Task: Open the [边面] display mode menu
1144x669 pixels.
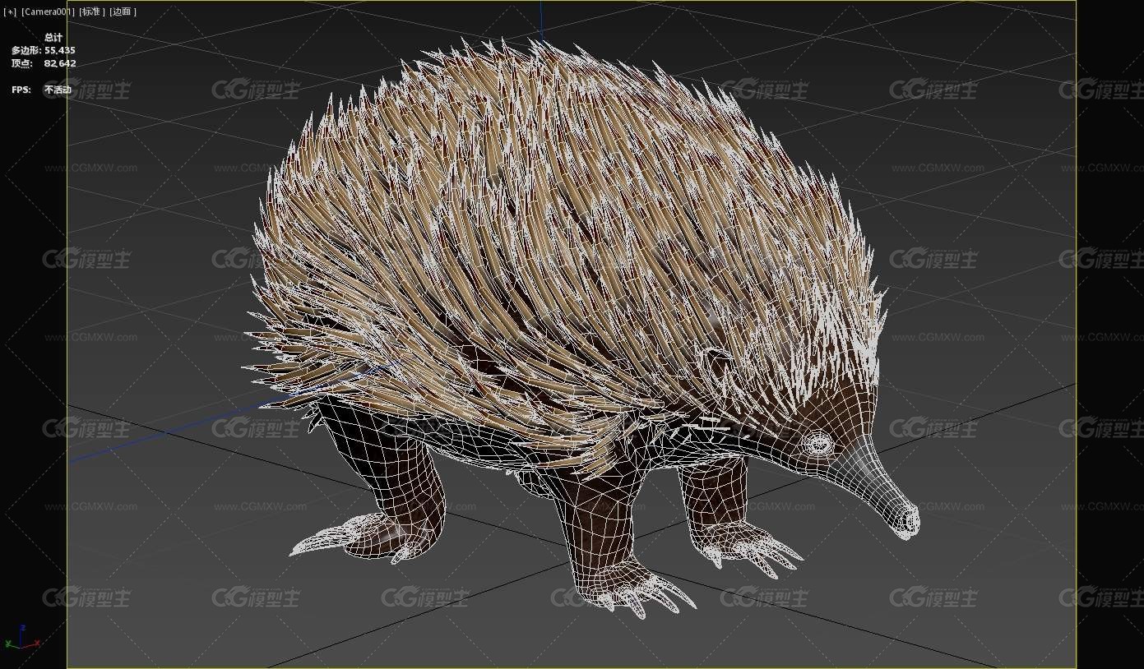Action: coord(123,12)
